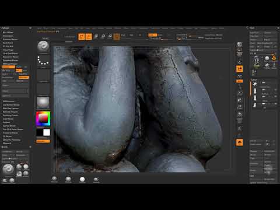
Task: Expand Projection Master in Zplugin list
Action: point(10,40)
